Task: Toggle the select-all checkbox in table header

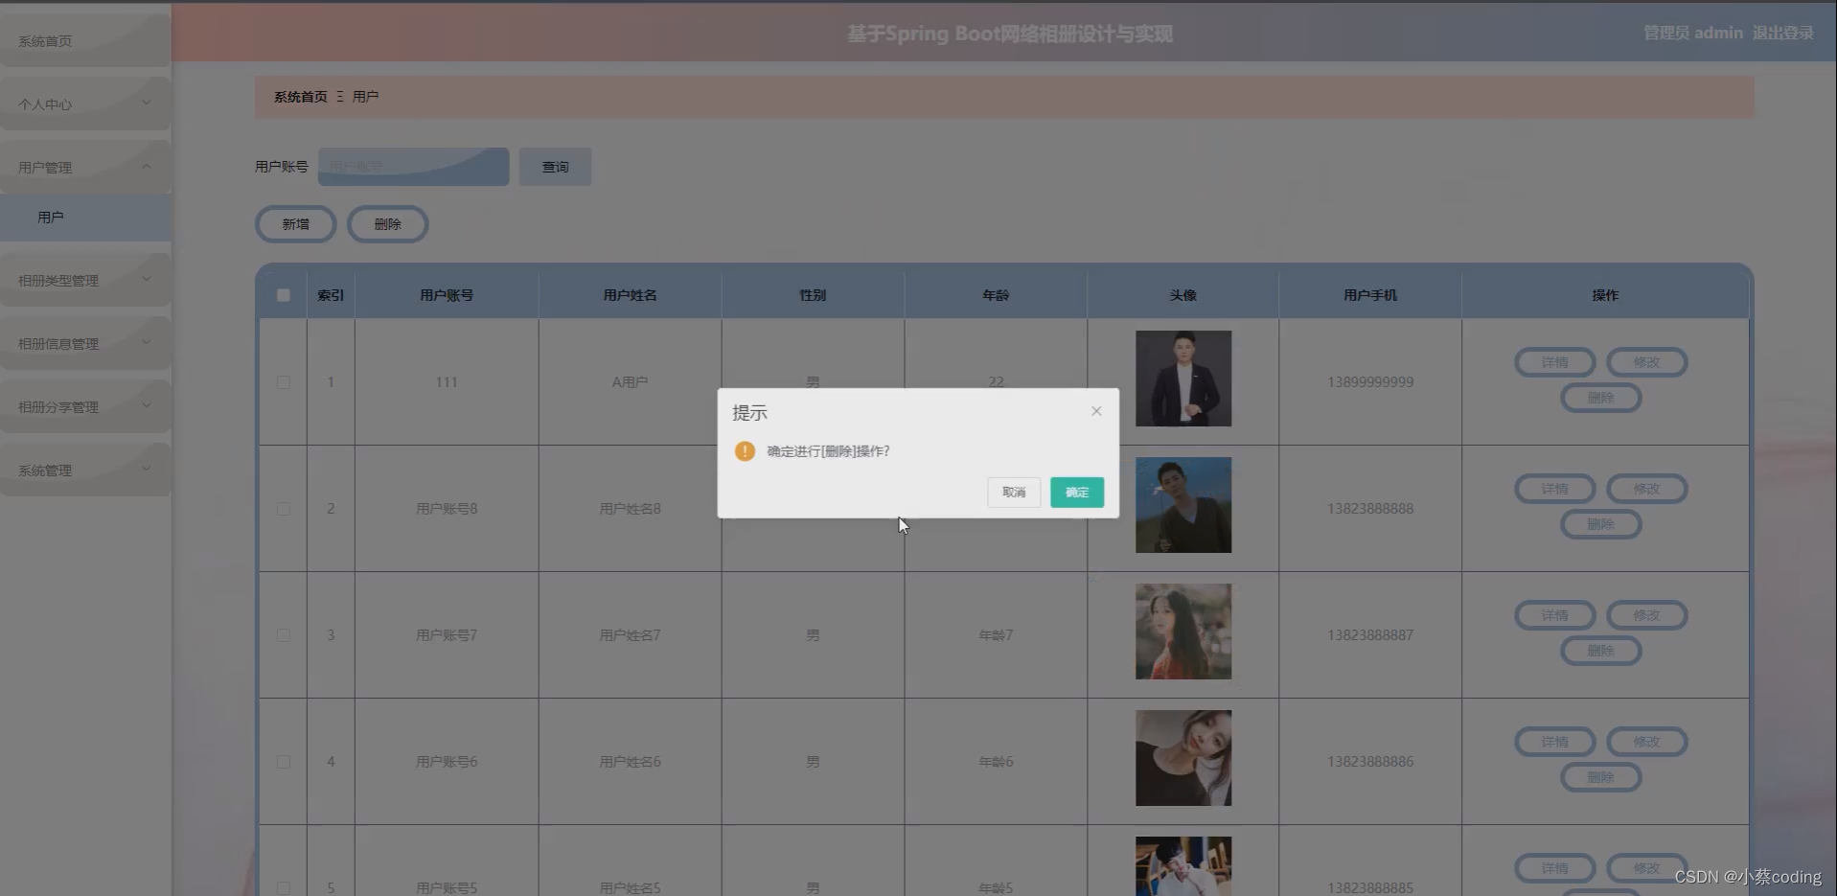Action: (283, 295)
